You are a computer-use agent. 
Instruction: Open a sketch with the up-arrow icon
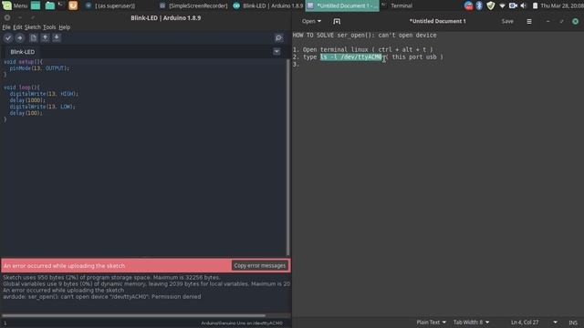pos(45,38)
